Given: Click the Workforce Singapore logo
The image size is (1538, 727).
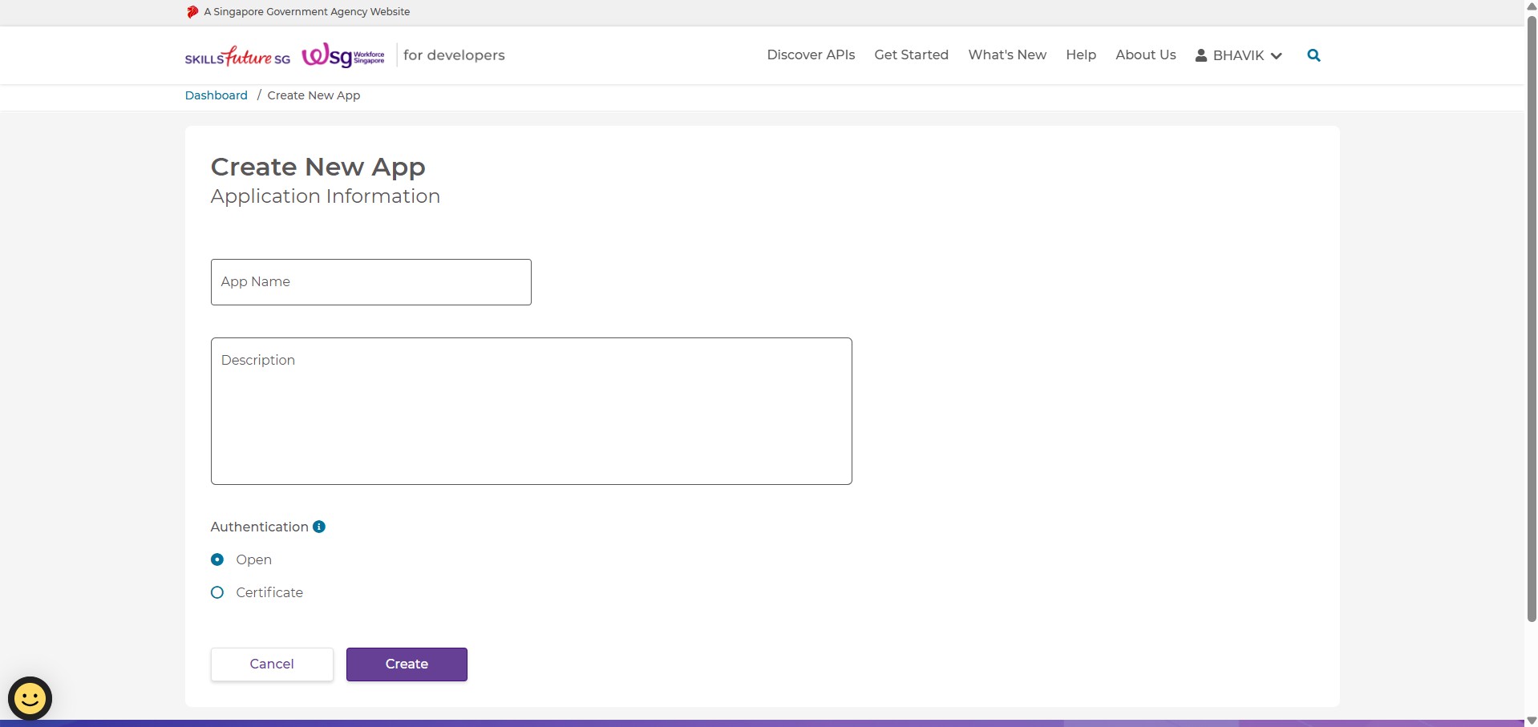Looking at the screenshot, I should [x=343, y=55].
